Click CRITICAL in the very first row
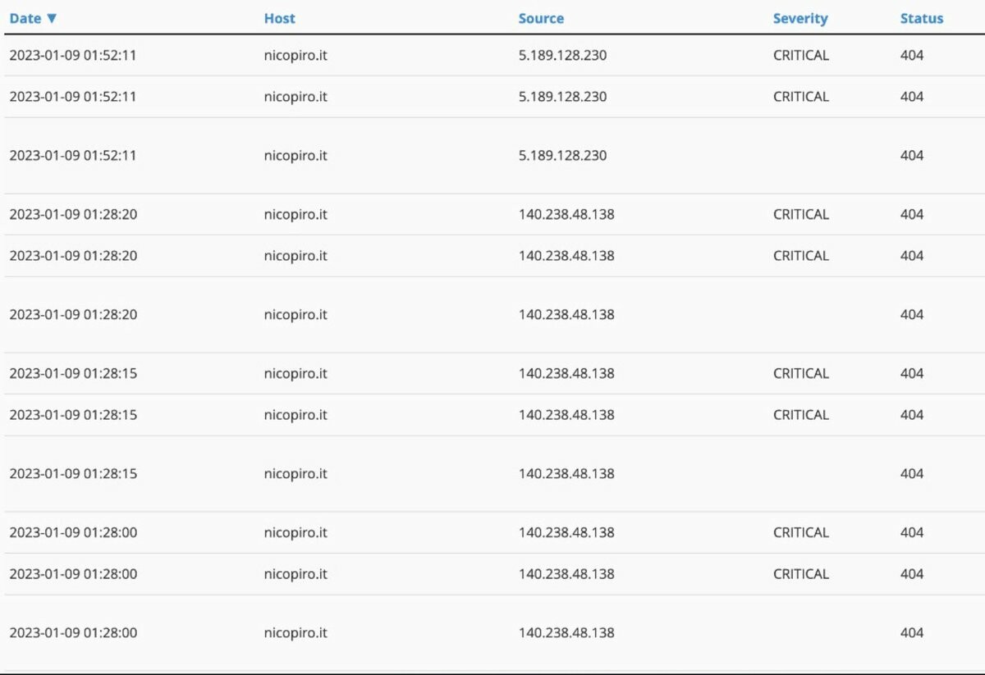The height and width of the screenshot is (675, 985). tap(800, 55)
